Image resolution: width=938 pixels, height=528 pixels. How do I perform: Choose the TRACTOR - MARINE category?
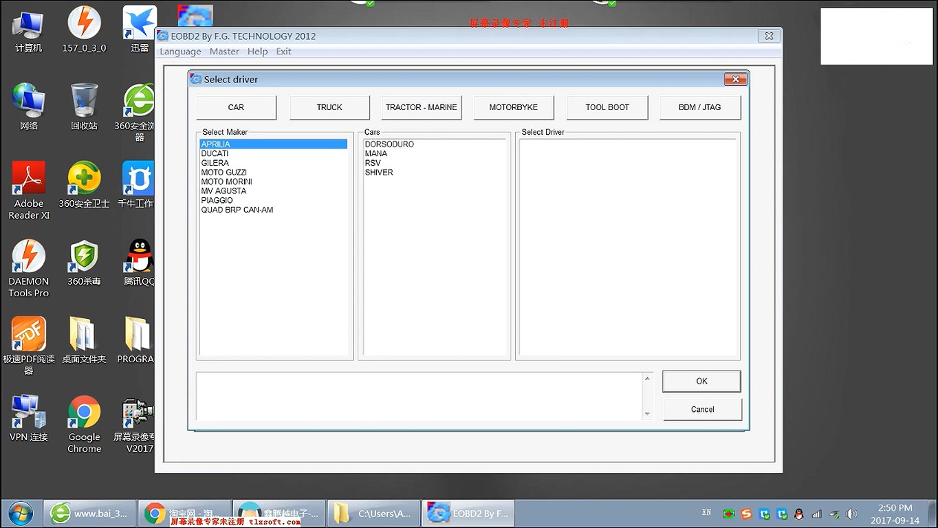coord(421,107)
